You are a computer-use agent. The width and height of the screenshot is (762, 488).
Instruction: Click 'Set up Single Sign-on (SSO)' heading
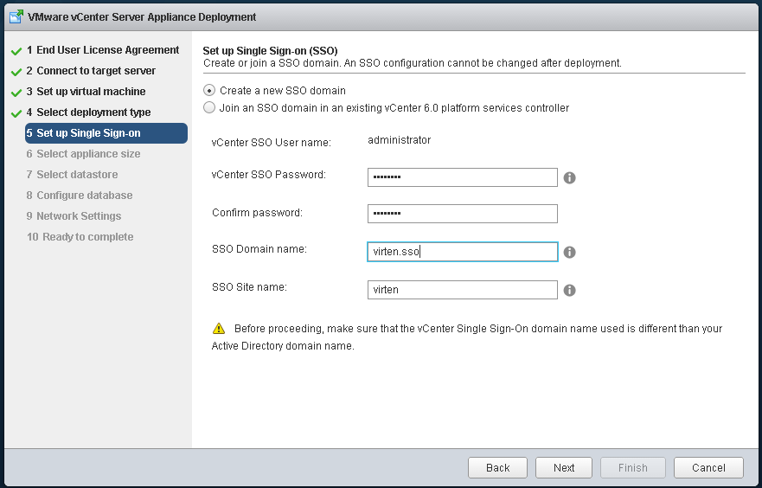pos(270,50)
